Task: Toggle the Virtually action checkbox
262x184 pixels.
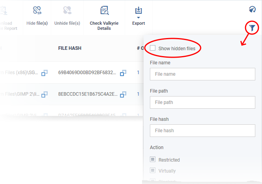Action: click(x=153, y=170)
